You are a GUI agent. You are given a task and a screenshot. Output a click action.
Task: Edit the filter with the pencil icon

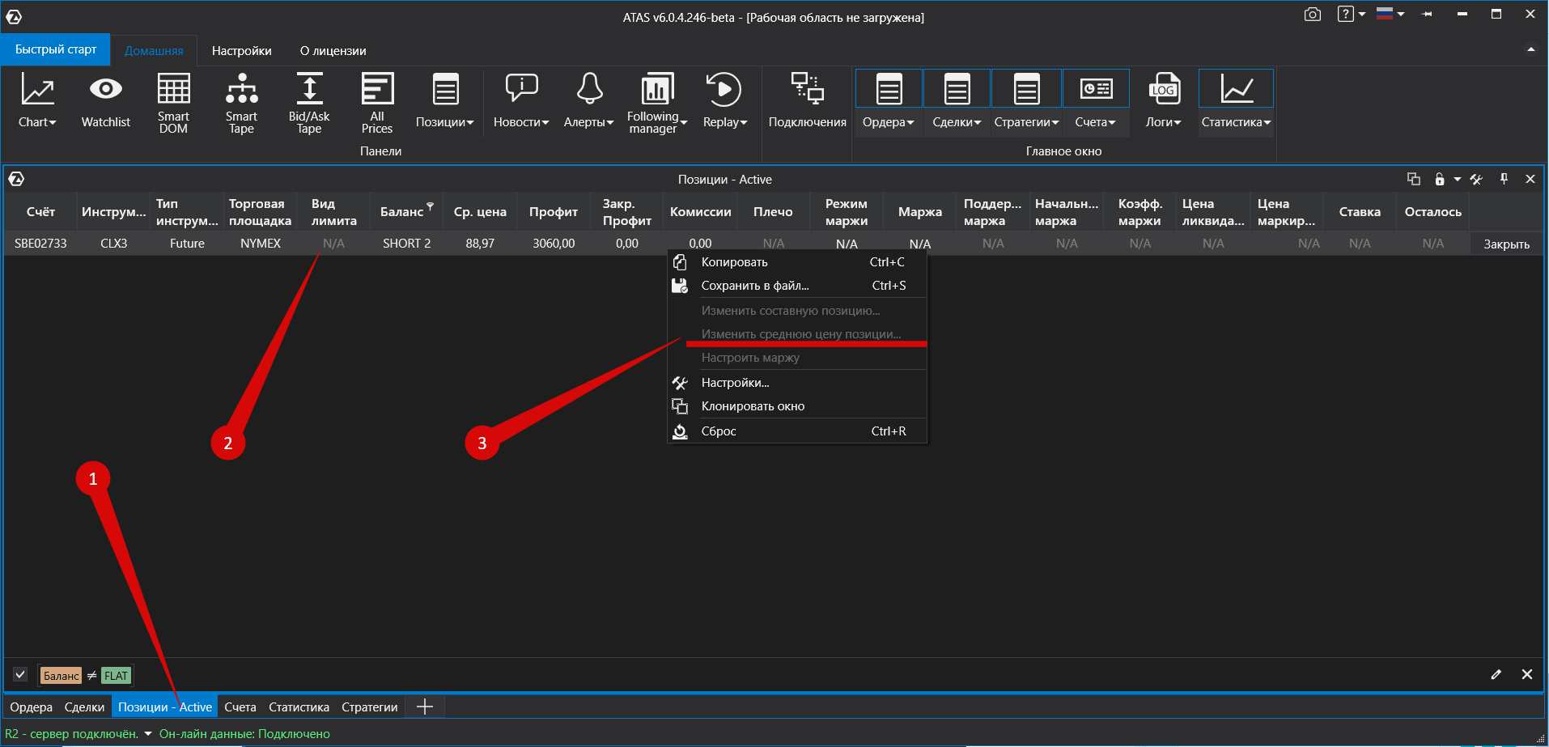point(1496,674)
